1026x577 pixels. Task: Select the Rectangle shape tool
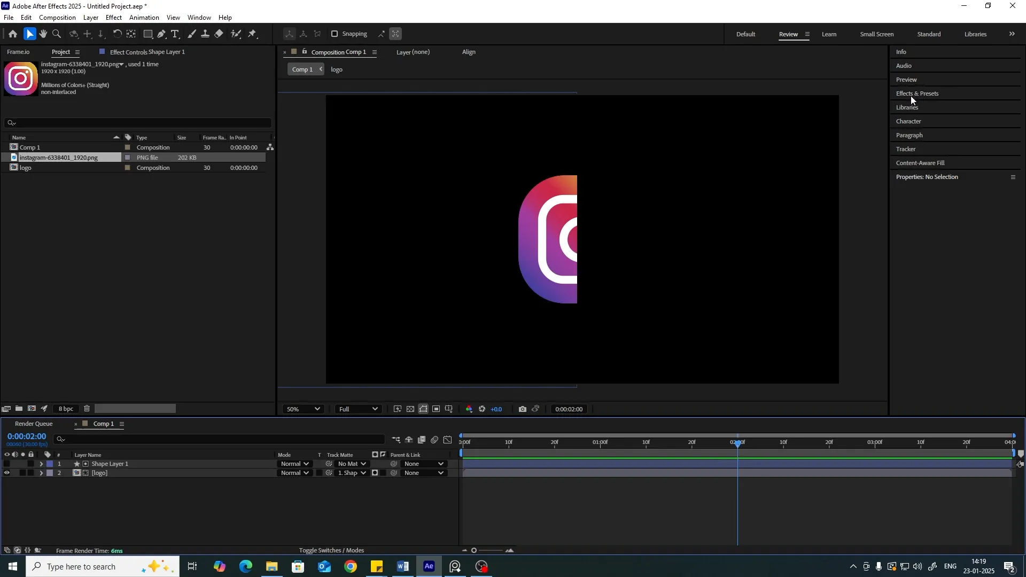(148, 34)
